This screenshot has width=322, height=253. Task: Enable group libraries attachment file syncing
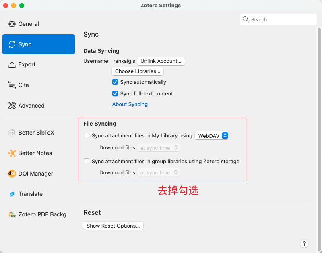click(x=87, y=161)
